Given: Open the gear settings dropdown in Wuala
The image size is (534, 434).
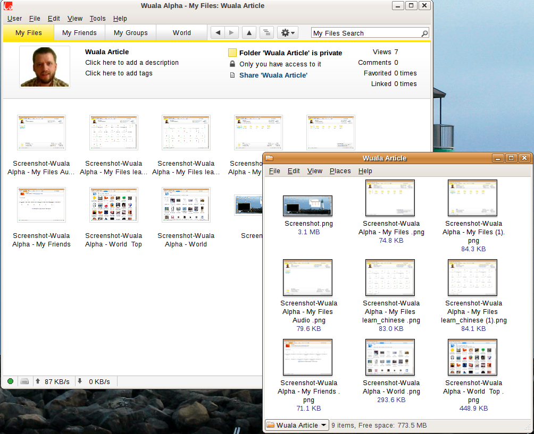Looking at the screenshot, I should [288, 32].
